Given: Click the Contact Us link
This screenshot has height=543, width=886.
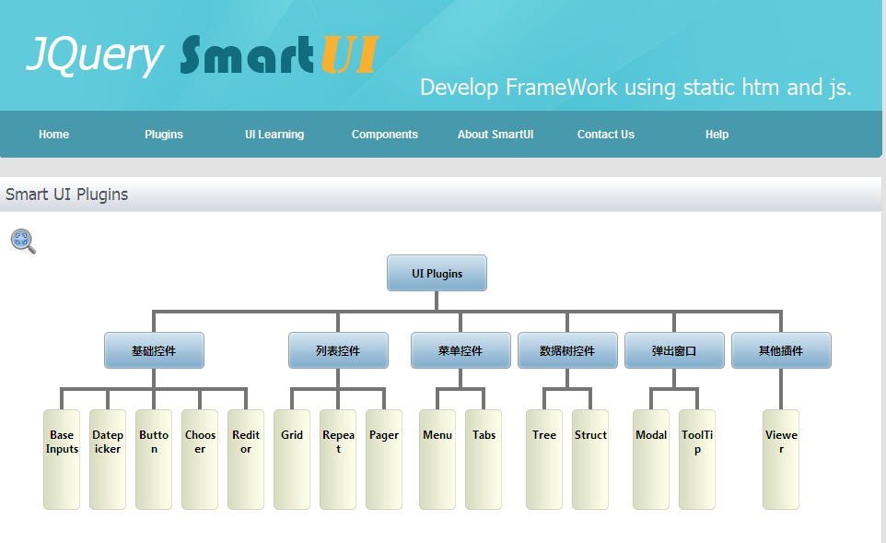Looking at the screenshot, I should click(606, 135).
